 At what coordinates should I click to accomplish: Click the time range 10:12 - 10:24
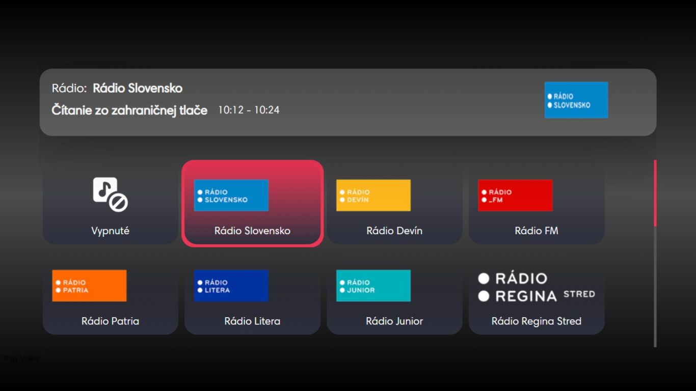pyautogui.click(x=249, y=110)
